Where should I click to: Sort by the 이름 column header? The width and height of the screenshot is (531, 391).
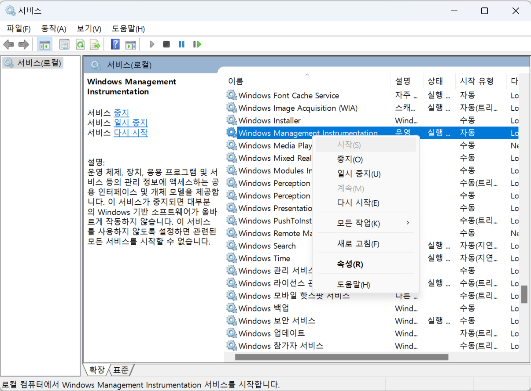307,81
